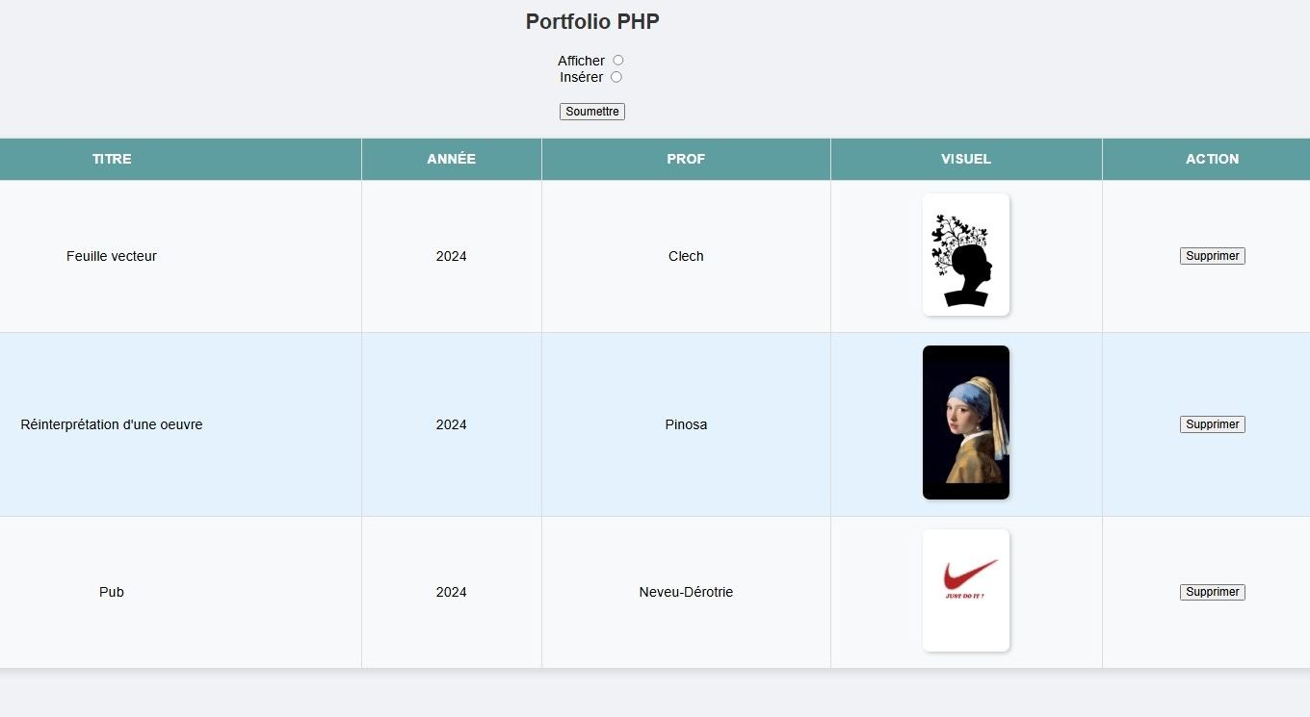1310x717 pixels.
Task: Click the professor name Neveu-Dérotrie
Action: (686, 592)
